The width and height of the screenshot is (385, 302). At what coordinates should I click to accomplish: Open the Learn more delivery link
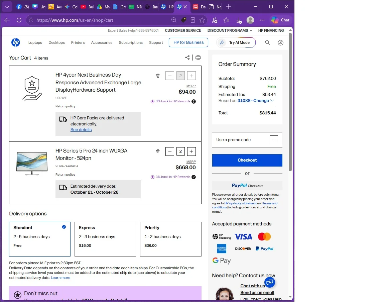point(60,278)
